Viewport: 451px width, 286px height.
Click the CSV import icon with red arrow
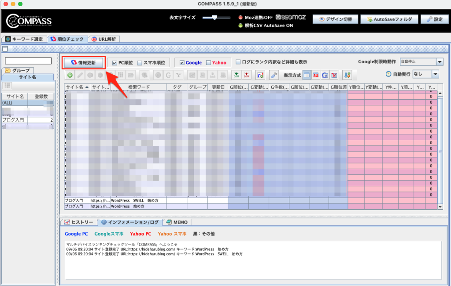pyautogui.click(x=247, y=75)
